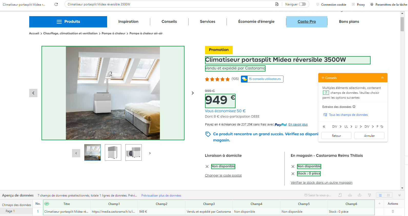Click the page source icon in URL bar
The width and height of the screenshot is (408, 216).
tap(277, 4)
